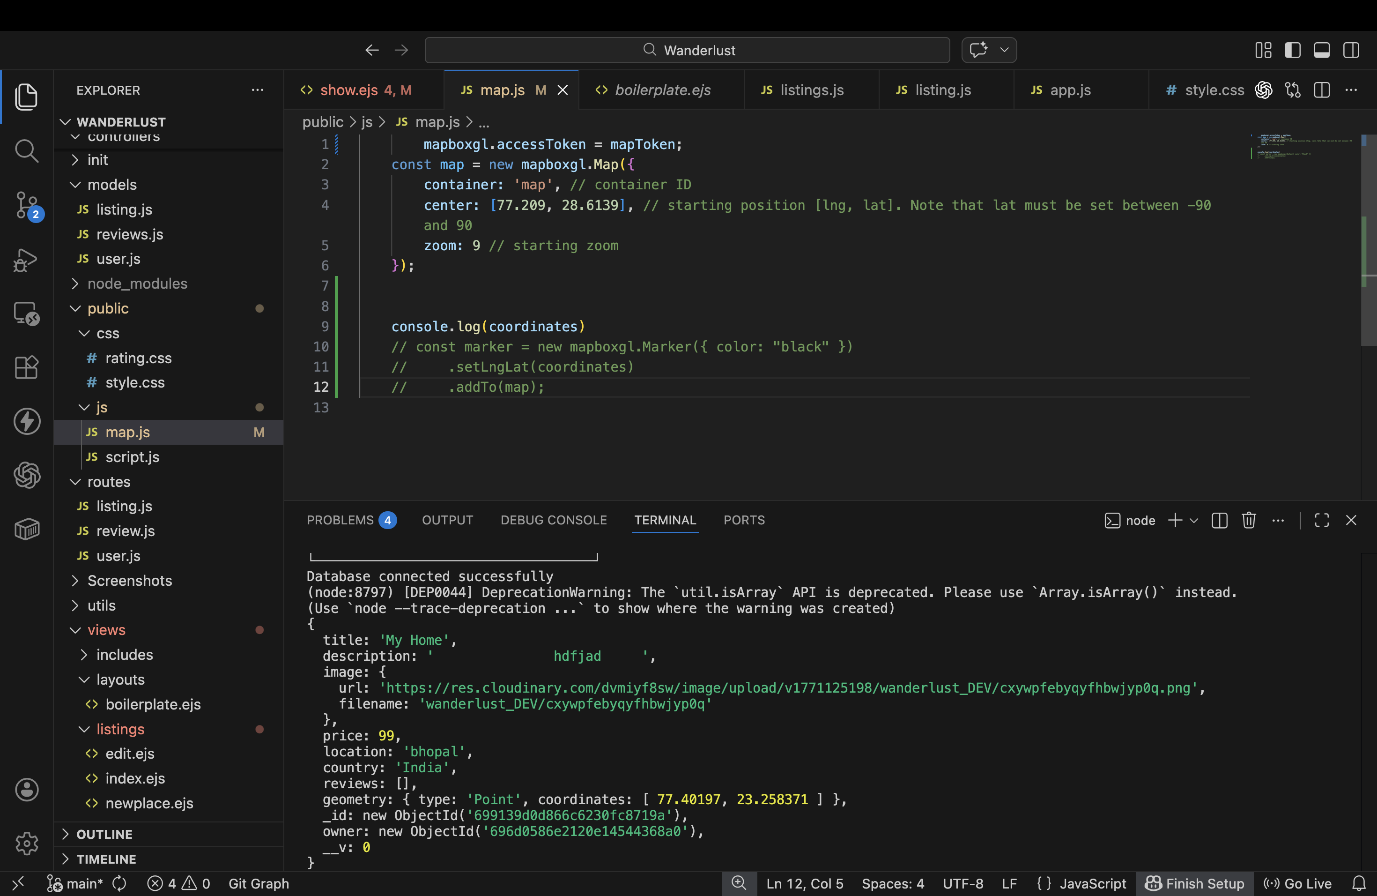Open the Search view in activity bar

tap(26, 150)
